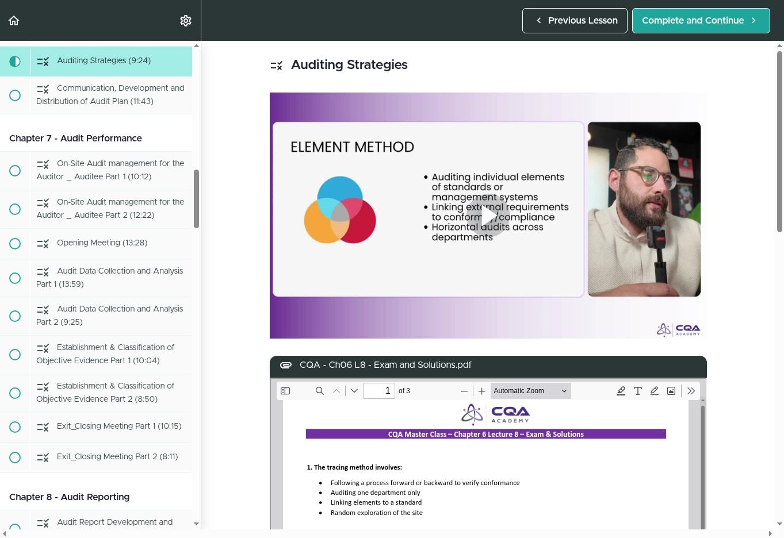This screenshot has width=784, height=538.
Task: Open the Automatic Zoom dropdown
Action: pos(530,391)
